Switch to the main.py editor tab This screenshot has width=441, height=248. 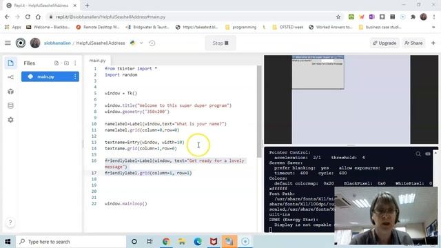click(97, 61)
